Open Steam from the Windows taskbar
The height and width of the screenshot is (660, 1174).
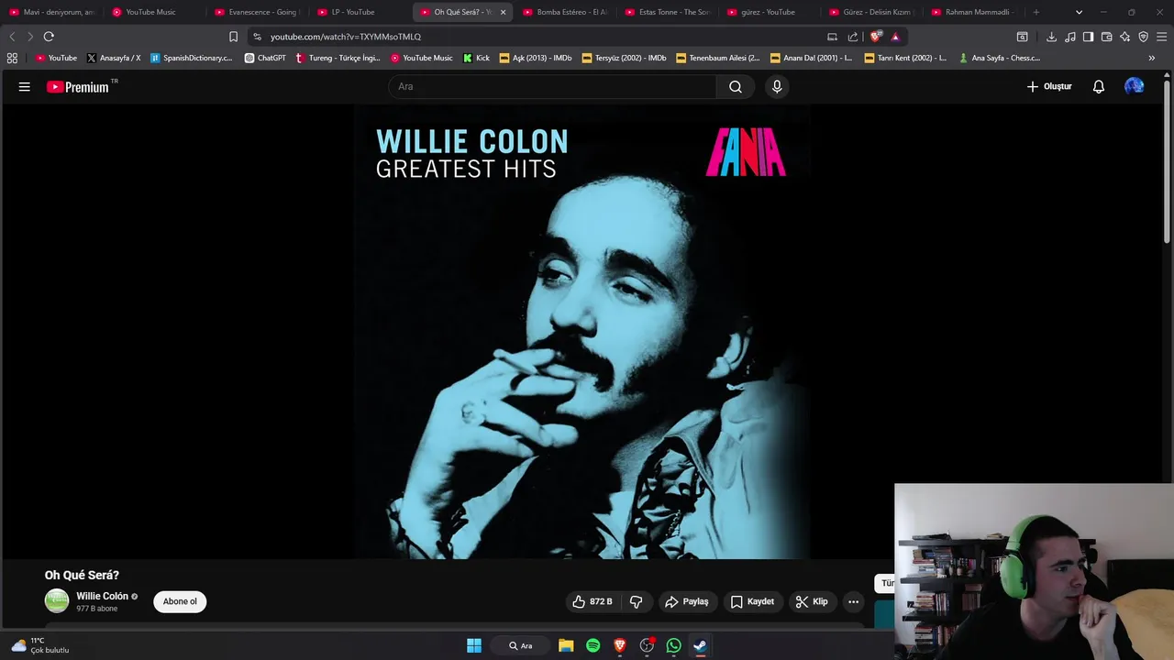[700, 645]
